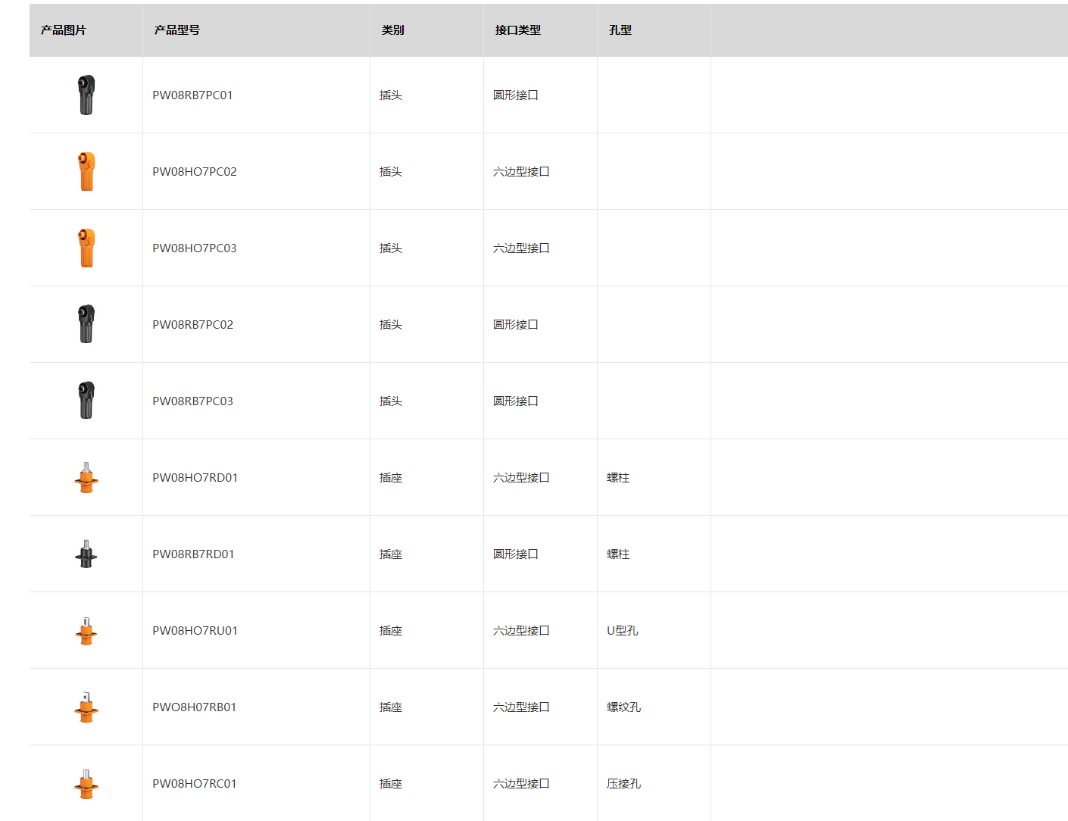Select the PW08RB7PC02 black plug thumbnail
1068x821 pixels.
pos(86,324)
